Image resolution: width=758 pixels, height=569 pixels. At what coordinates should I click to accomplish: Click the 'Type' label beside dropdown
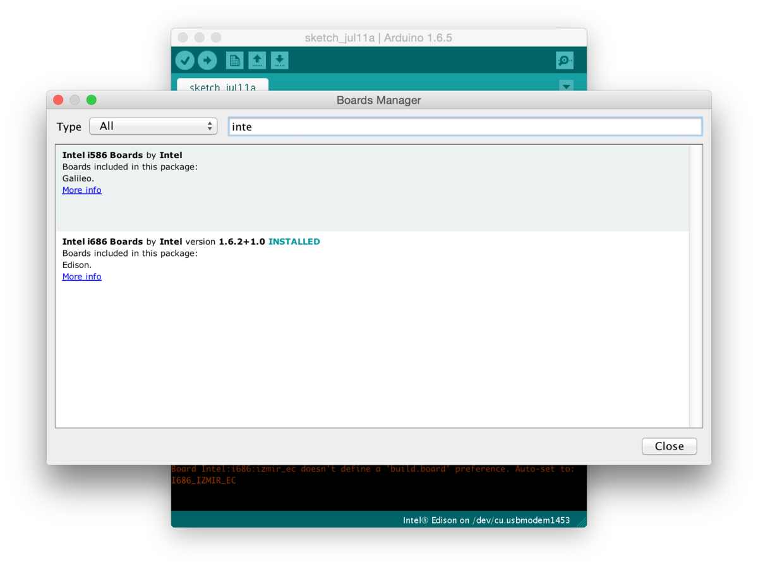click(69, 126)
